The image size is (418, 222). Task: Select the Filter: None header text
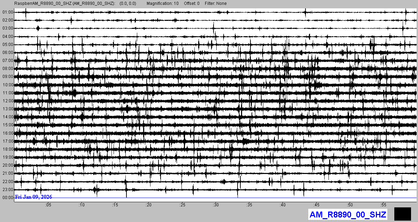coord(216,3)
